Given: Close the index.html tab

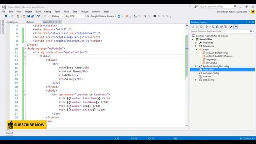Looking at the screenshot, I should click(x=60, y=22).
